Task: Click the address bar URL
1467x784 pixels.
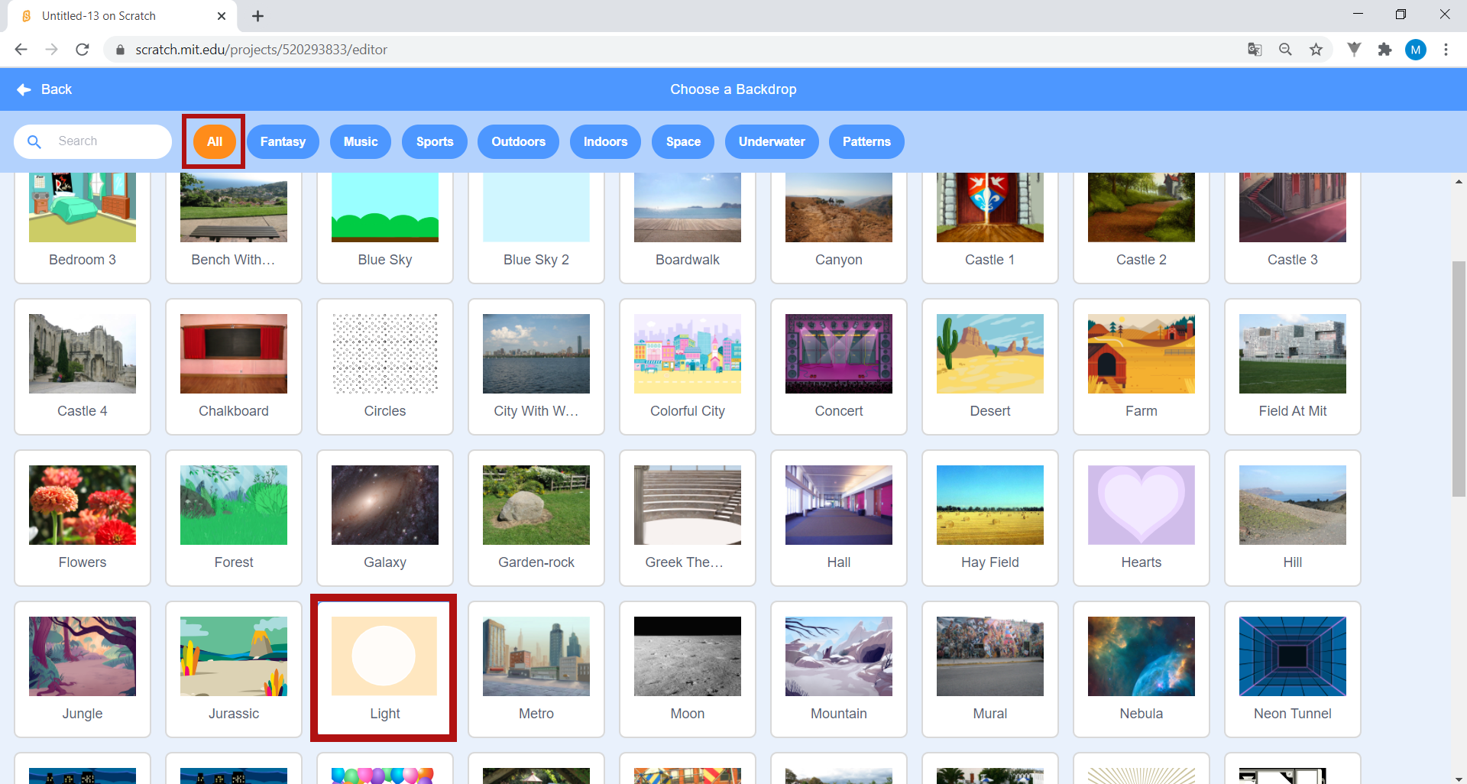Action: pos(261,50)
